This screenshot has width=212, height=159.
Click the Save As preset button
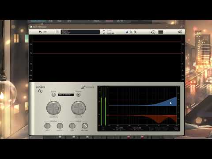click(x=110, y=33)
